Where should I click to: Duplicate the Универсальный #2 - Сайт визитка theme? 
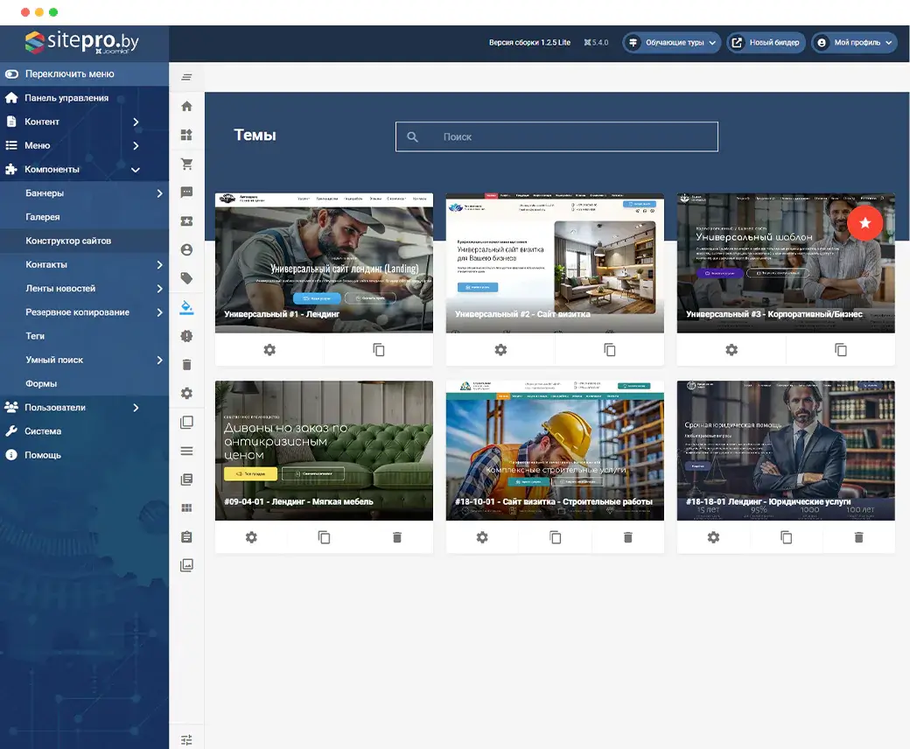tap(610, 350)
